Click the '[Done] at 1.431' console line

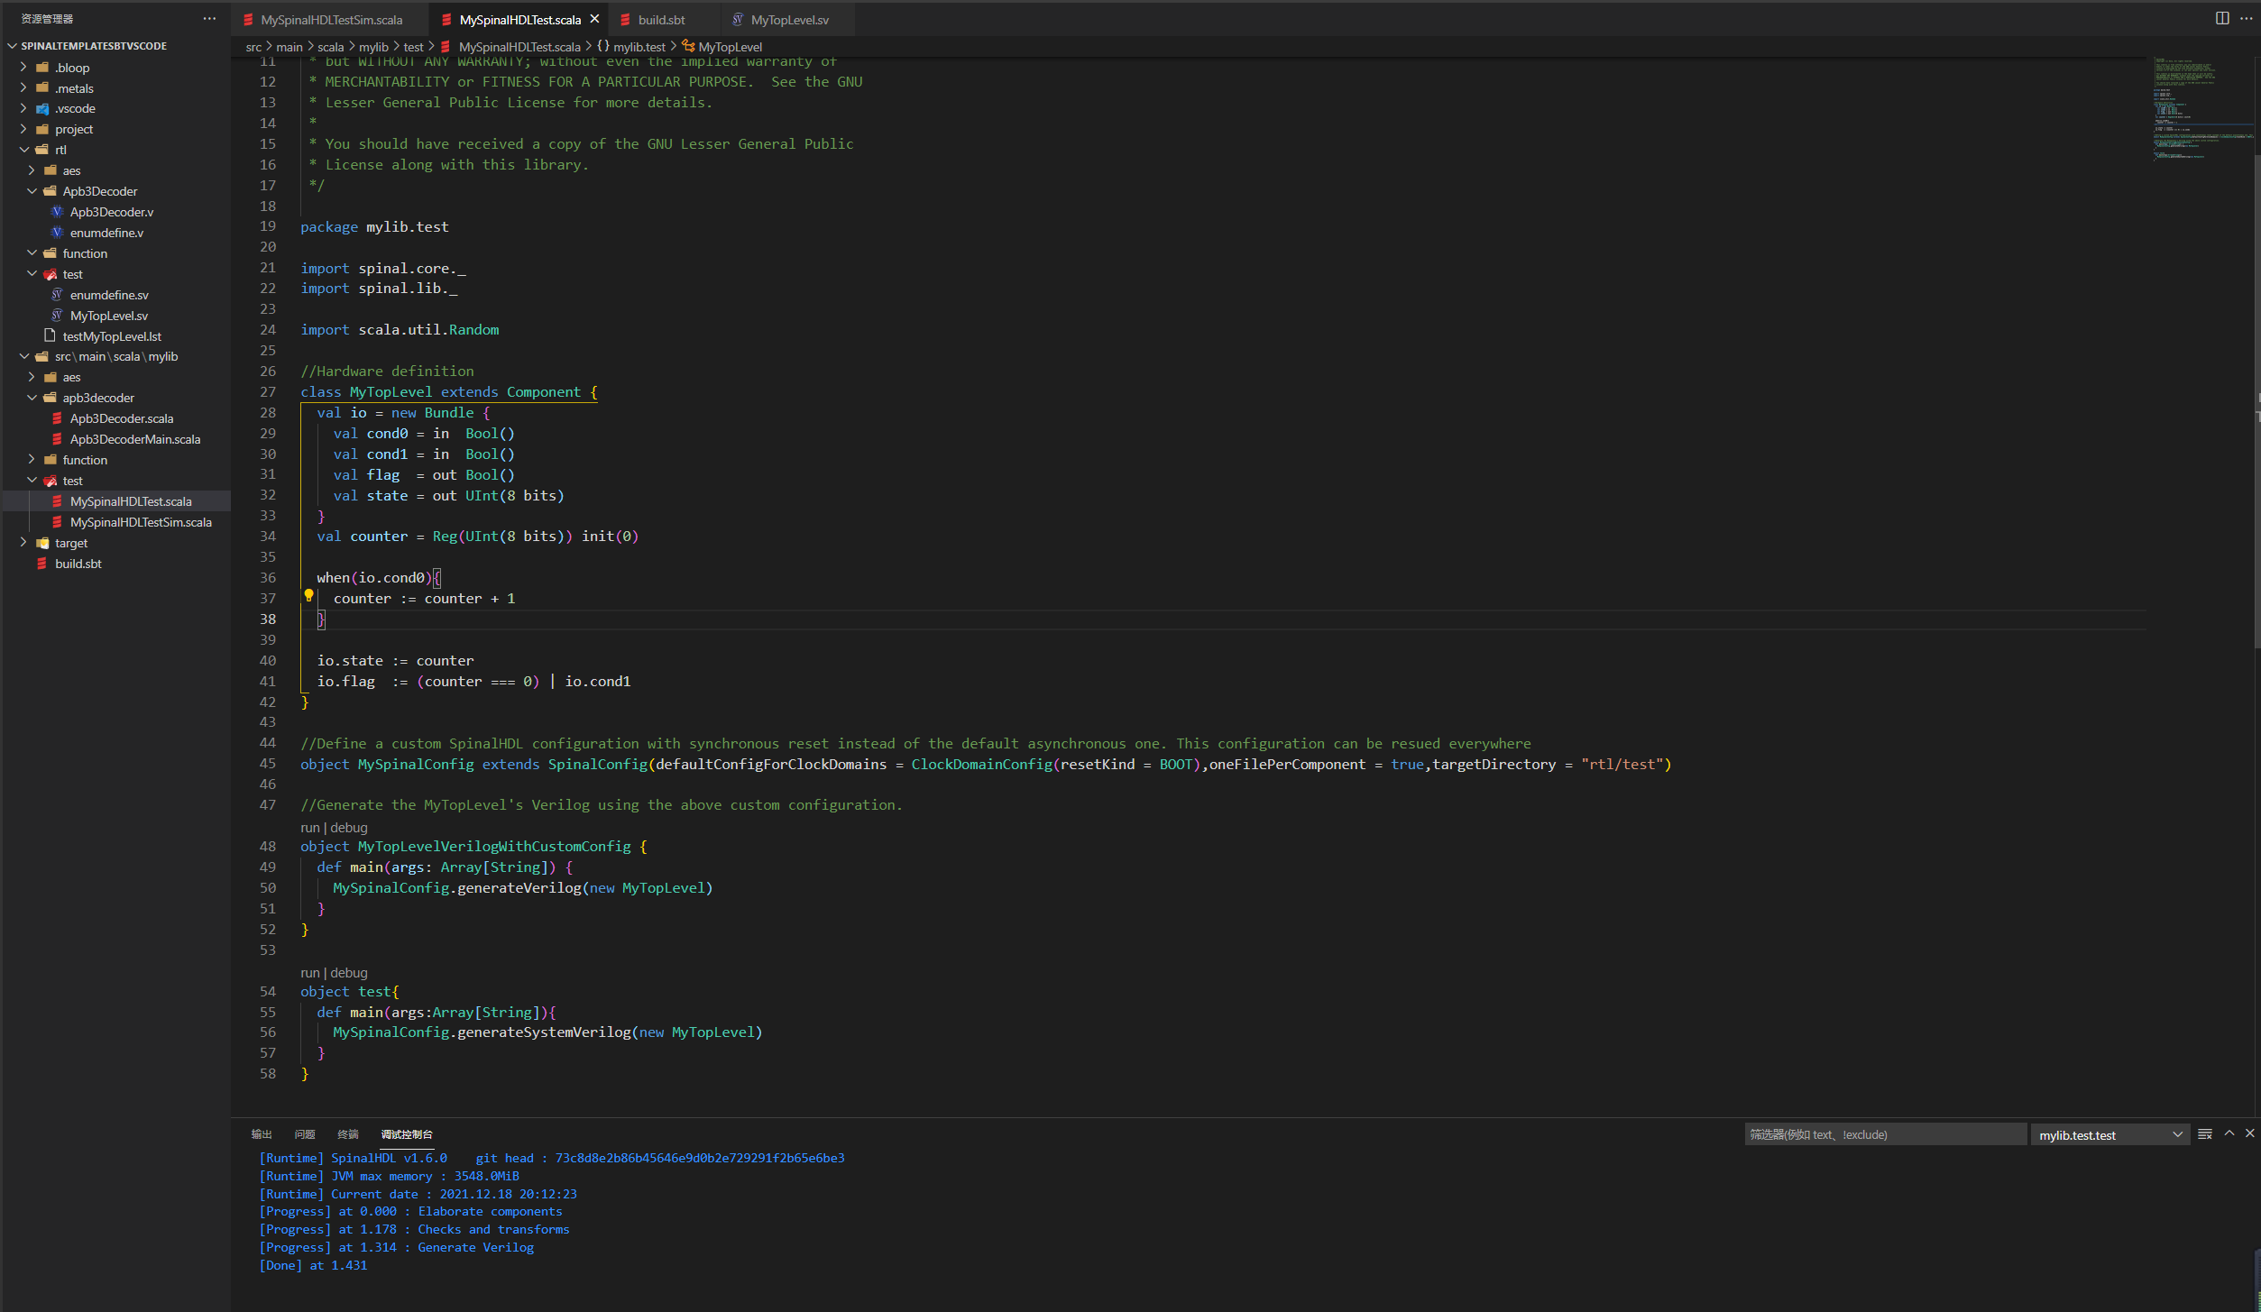pyautogui.click(x=313, y=1265)
